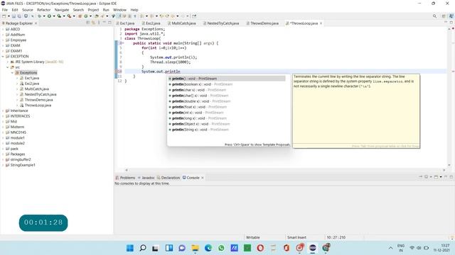455x255 pixels.
Task: Open Microsoft Edge from taskbar
Action: tap(208, 248)
